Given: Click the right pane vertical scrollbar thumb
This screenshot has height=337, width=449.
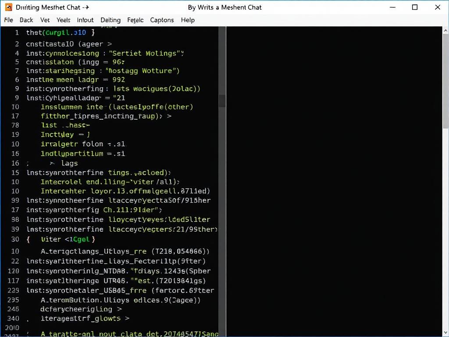Looking at the screenshot, I should point(445,81).
